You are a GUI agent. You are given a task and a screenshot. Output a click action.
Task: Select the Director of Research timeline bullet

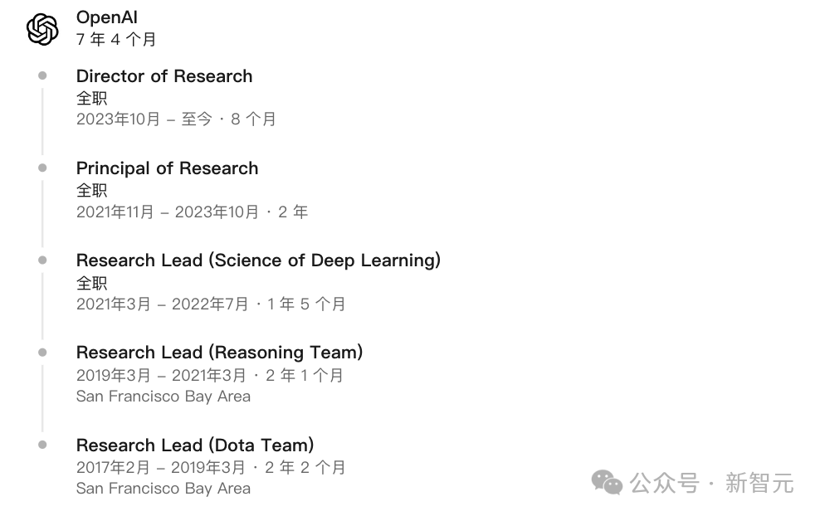(42, 75)
